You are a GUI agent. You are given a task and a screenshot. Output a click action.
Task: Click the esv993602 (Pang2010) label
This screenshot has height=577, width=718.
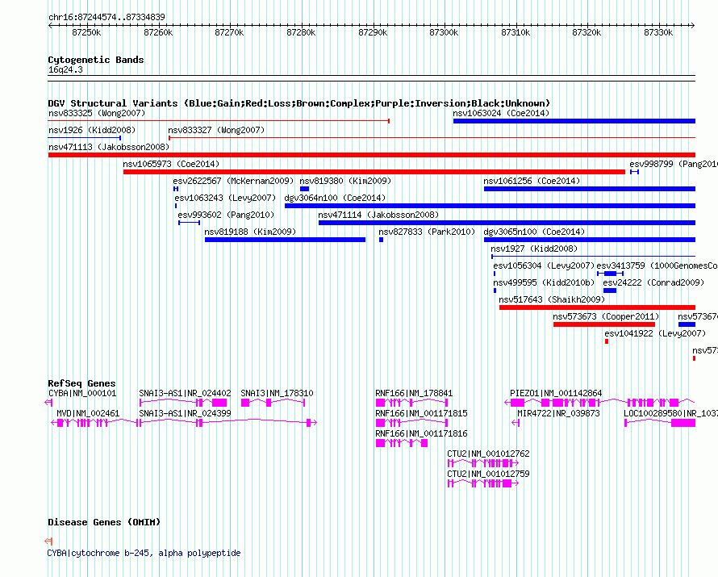coord(226,215)
